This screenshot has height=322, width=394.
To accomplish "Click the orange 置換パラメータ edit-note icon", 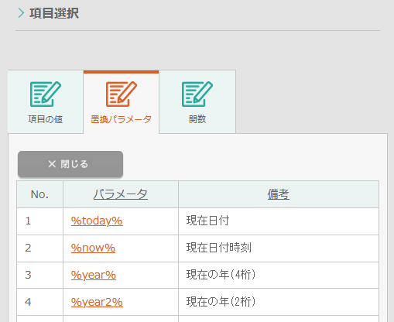I will 122,94.
